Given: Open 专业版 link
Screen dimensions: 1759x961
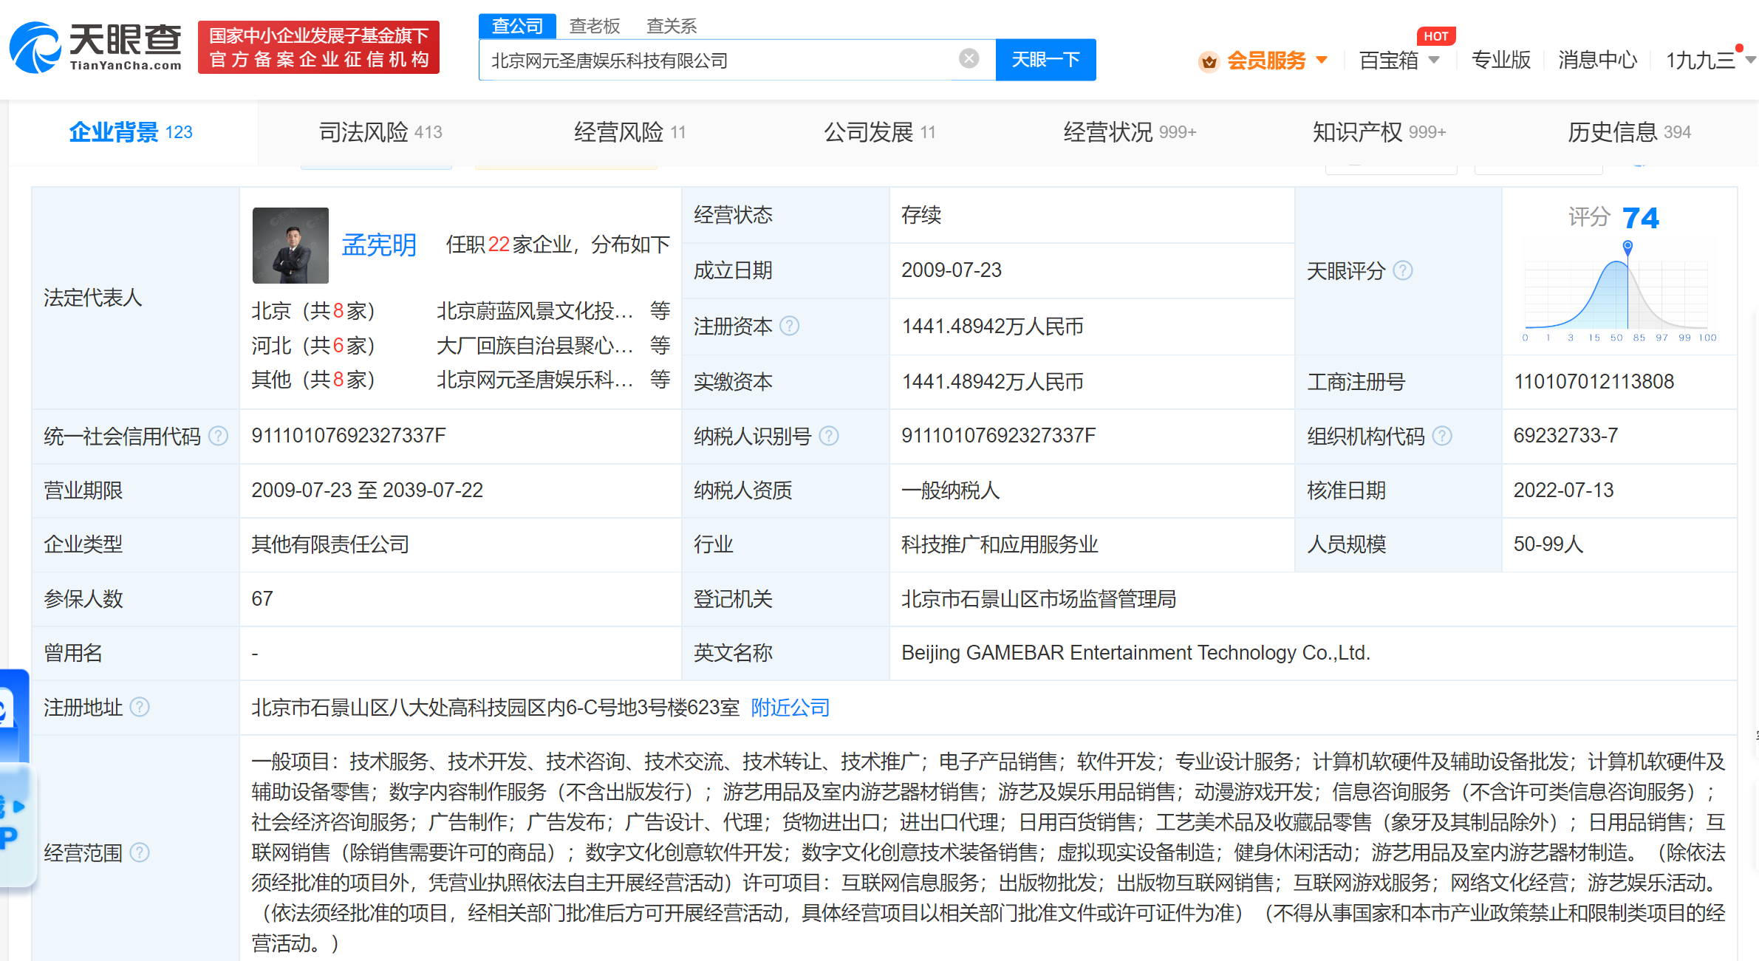Looking at the screenshot, I should point(1500,60).
